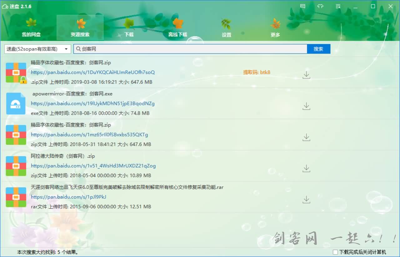This screenshot has height=257, width=400.
Task: Switch to the 资源搜索 tab
Action: click(x=80, y=27)
